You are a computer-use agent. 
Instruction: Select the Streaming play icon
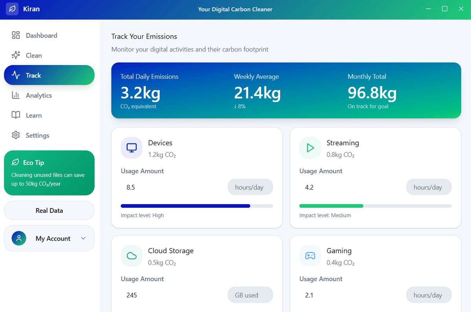coord(310,148)
